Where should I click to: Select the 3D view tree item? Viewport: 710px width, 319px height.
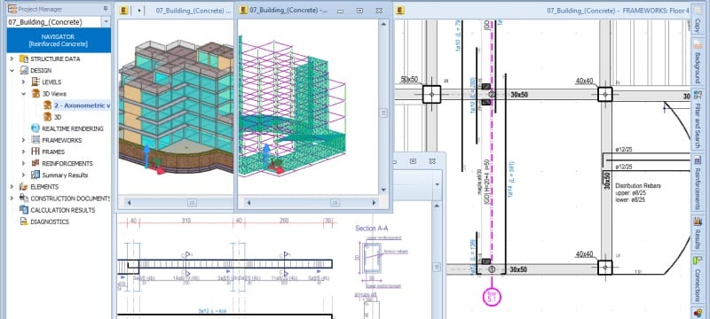coord(58,117)
